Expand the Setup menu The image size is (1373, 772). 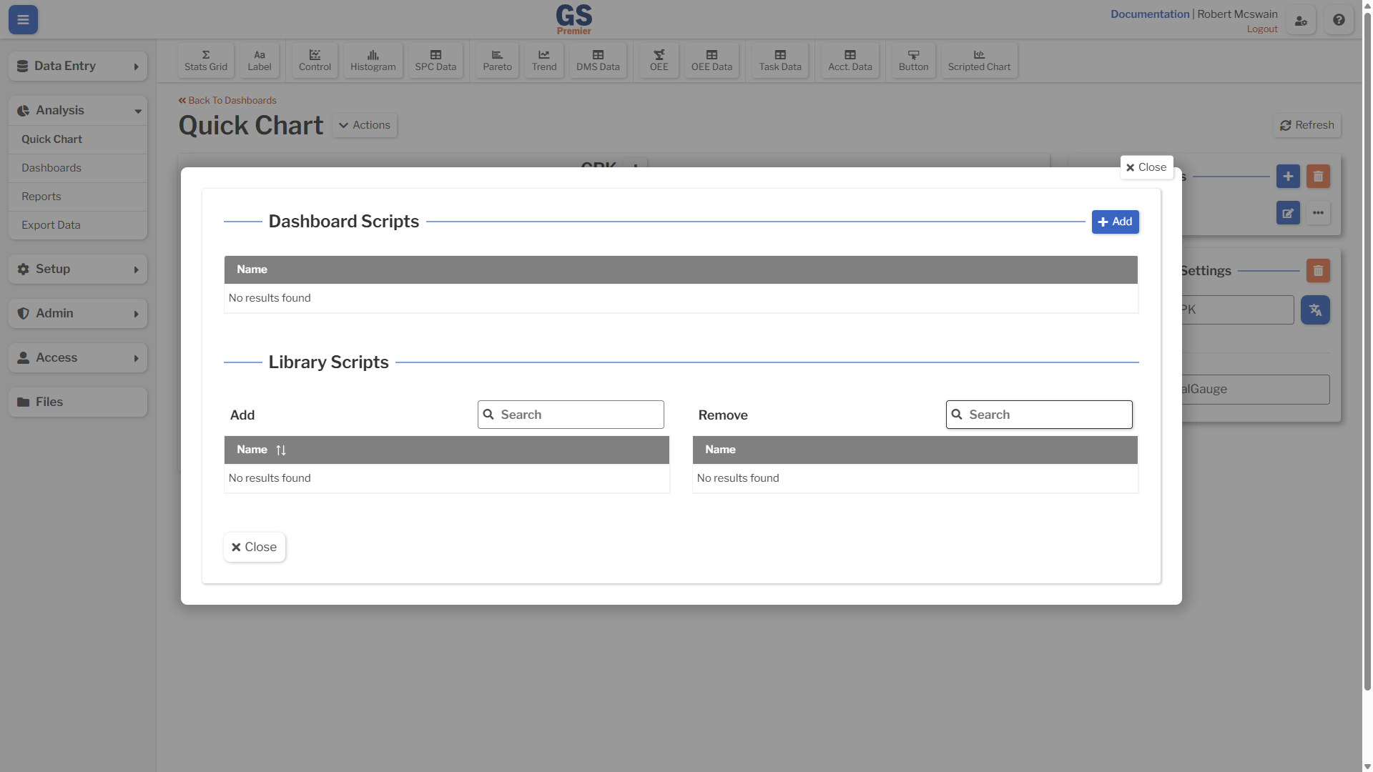pyautogui.click(x=78, y=269)
